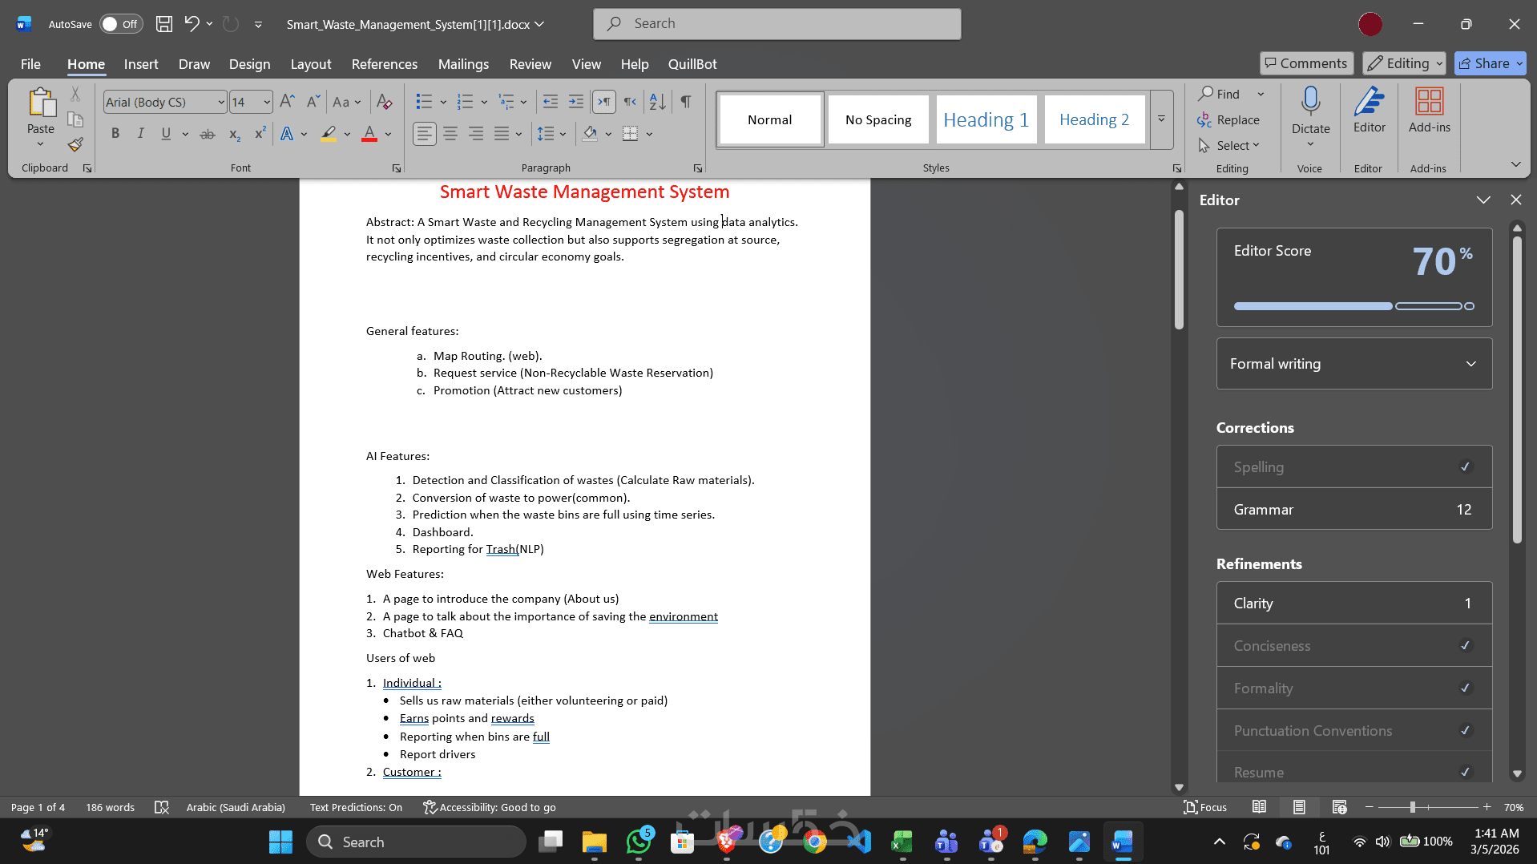Screen dimensions: 1537x864
Task: Click the Cut scissors icon
Action: (75, 95)
